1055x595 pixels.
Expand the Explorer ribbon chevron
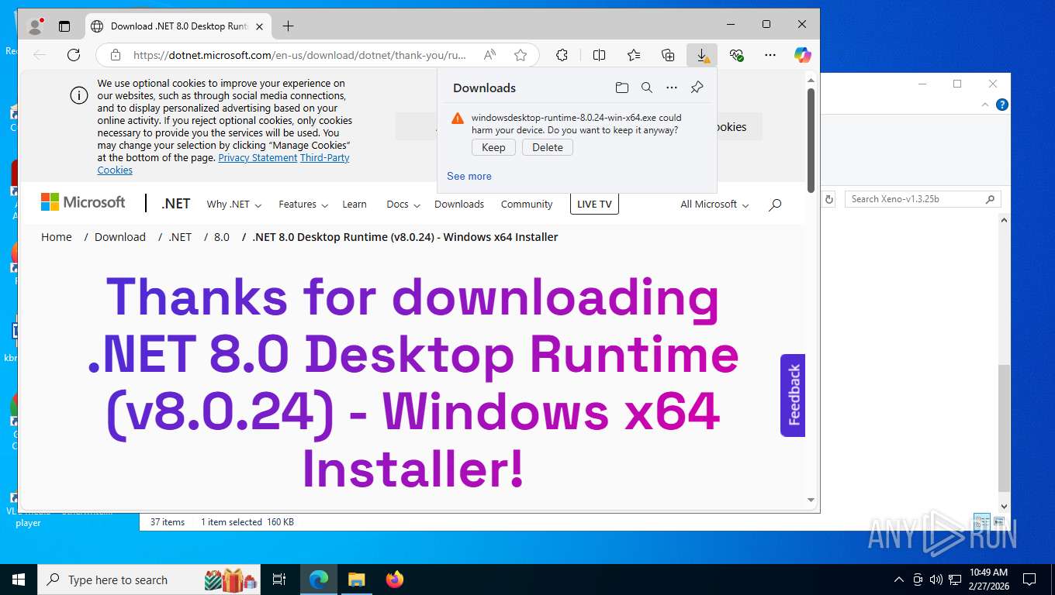coord(986,105)
